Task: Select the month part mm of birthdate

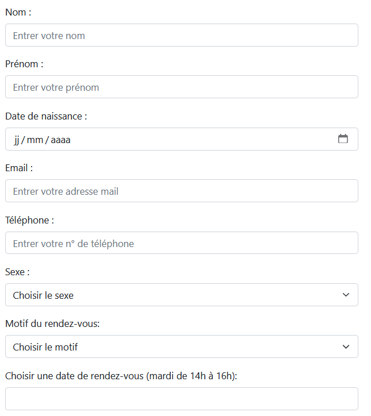Action: click(35, 140)
